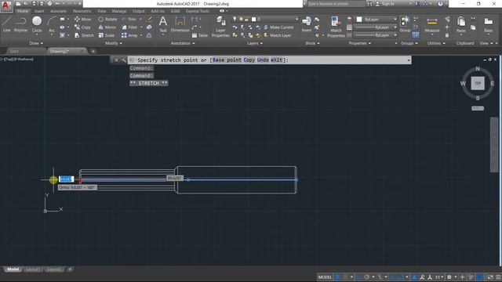Open the Insert block tool
The image size is (502, 282).
click(307, 24)
